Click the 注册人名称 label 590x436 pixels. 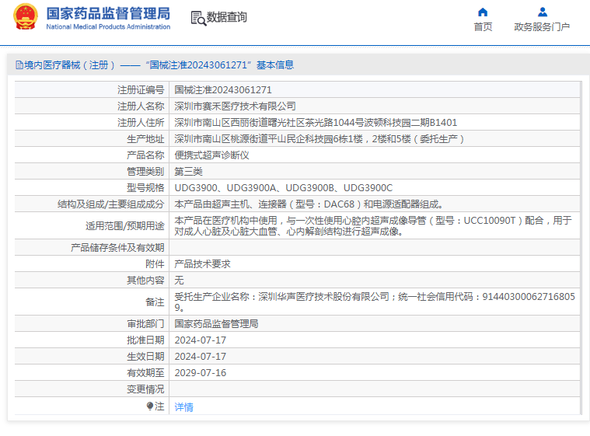tap(141, 106)
